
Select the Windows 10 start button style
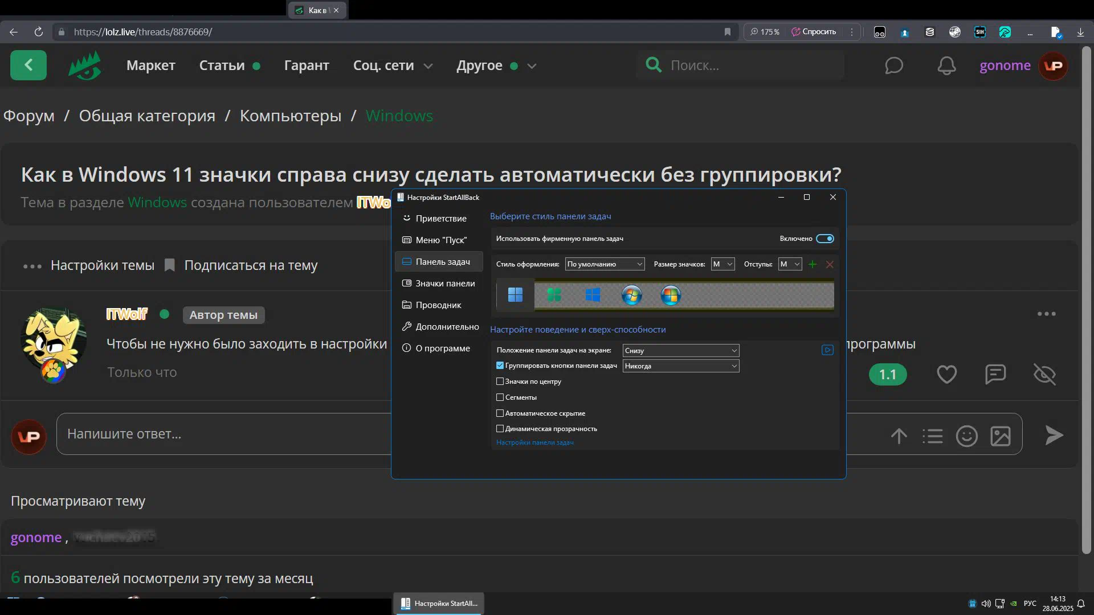[x=593, y=295]
